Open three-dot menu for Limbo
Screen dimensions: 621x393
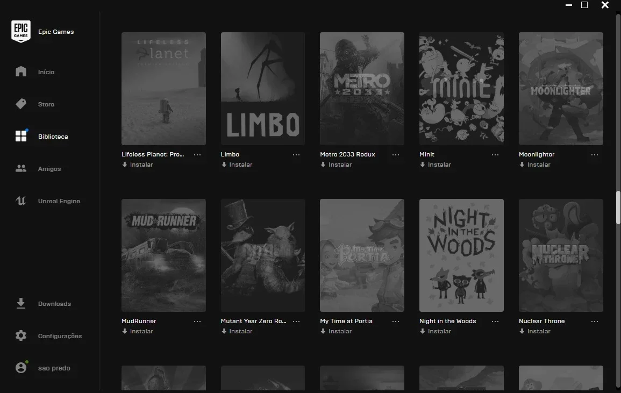coord(296,154)
